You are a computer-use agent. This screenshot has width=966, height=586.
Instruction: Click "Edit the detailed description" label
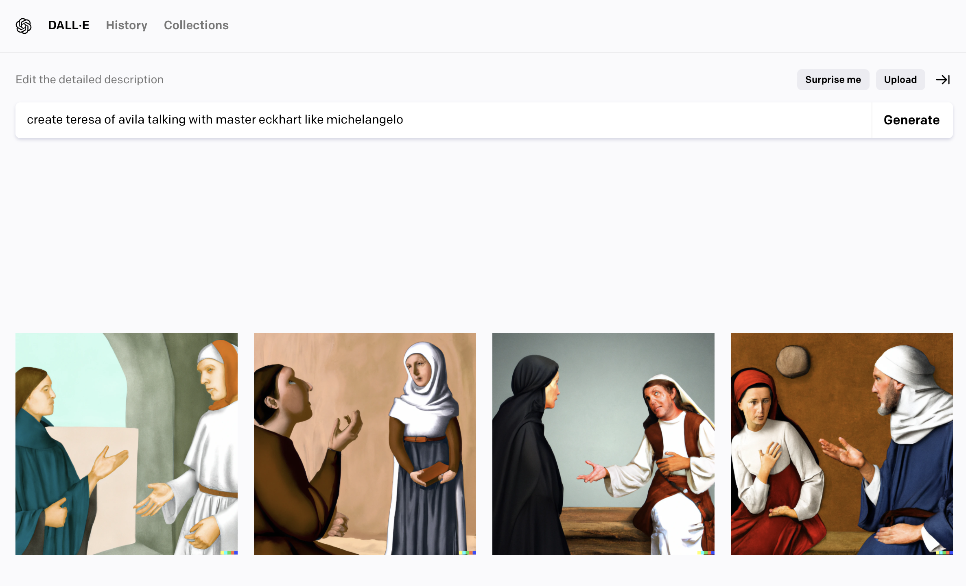pyautogui.click(x=90, y=80)
